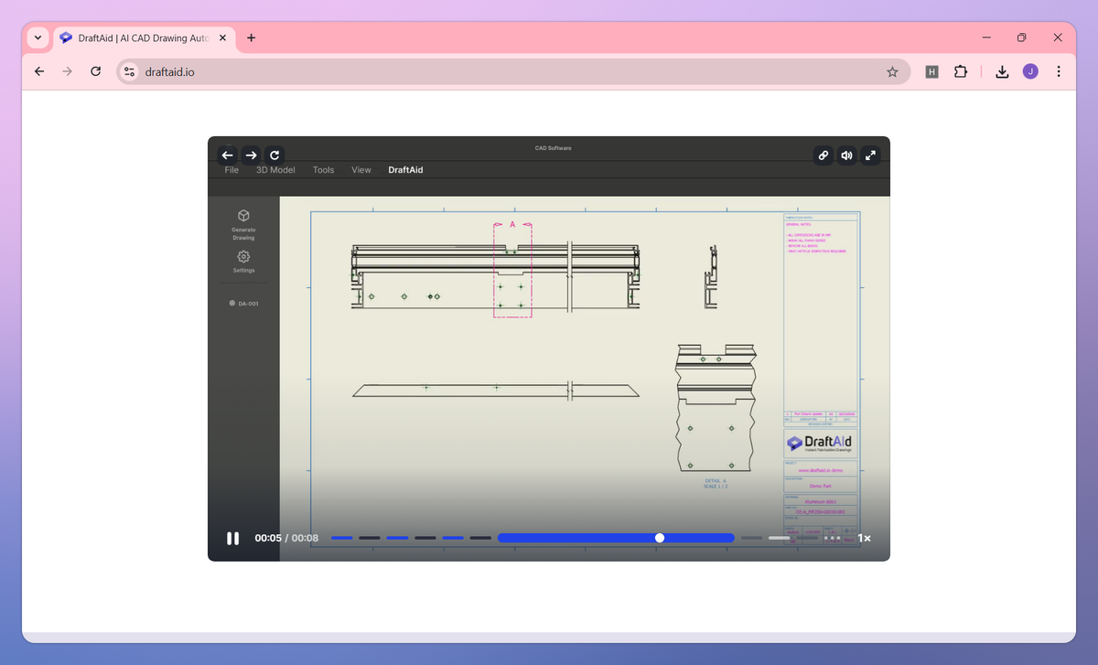Click the www.draftaid.io demo link in the title block

pos(819,469)
